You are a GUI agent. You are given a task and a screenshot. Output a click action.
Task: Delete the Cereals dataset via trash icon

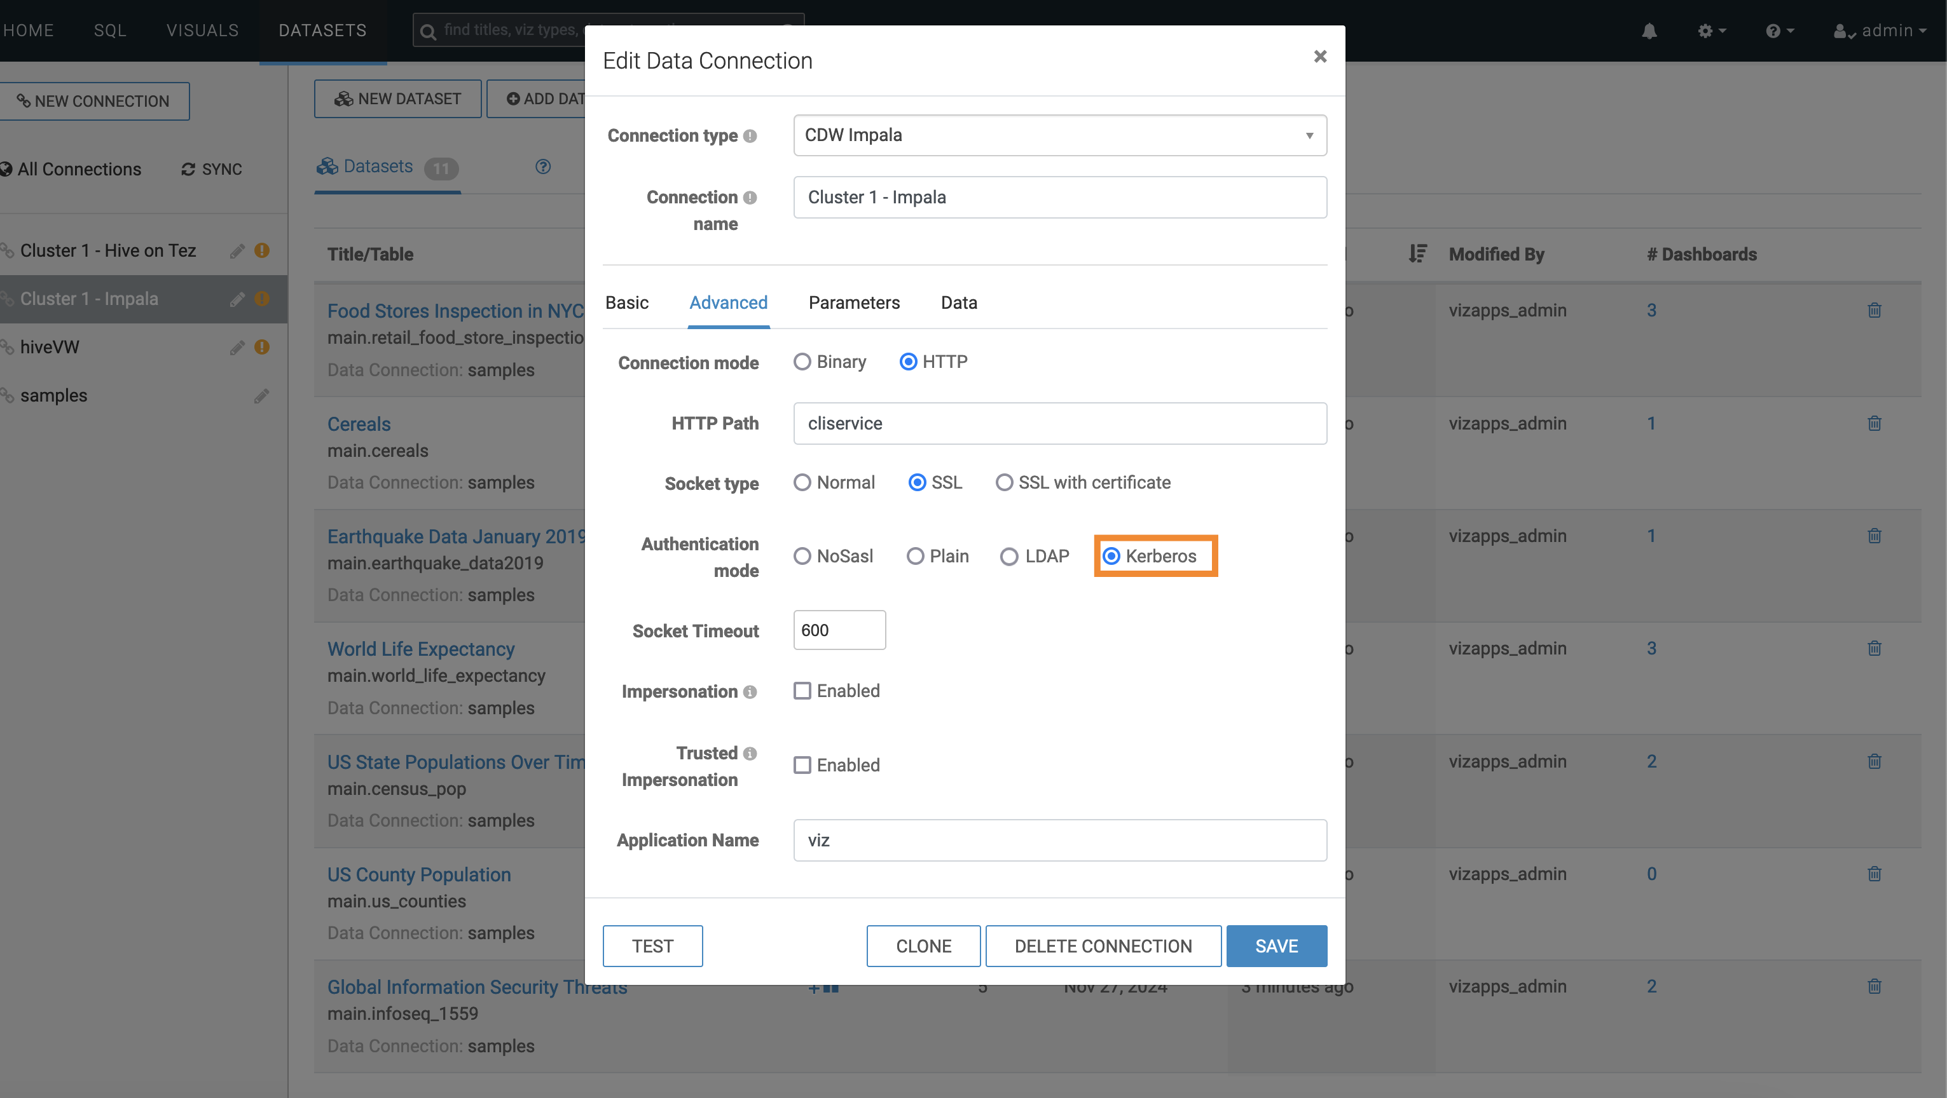pyautogui.click(x=1874, y=424)
